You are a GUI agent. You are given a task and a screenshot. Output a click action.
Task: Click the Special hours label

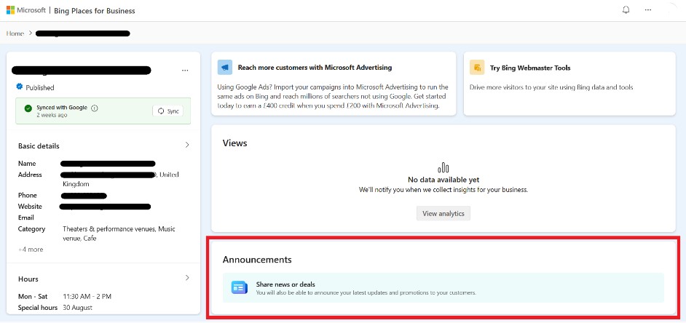coord(38,308)
